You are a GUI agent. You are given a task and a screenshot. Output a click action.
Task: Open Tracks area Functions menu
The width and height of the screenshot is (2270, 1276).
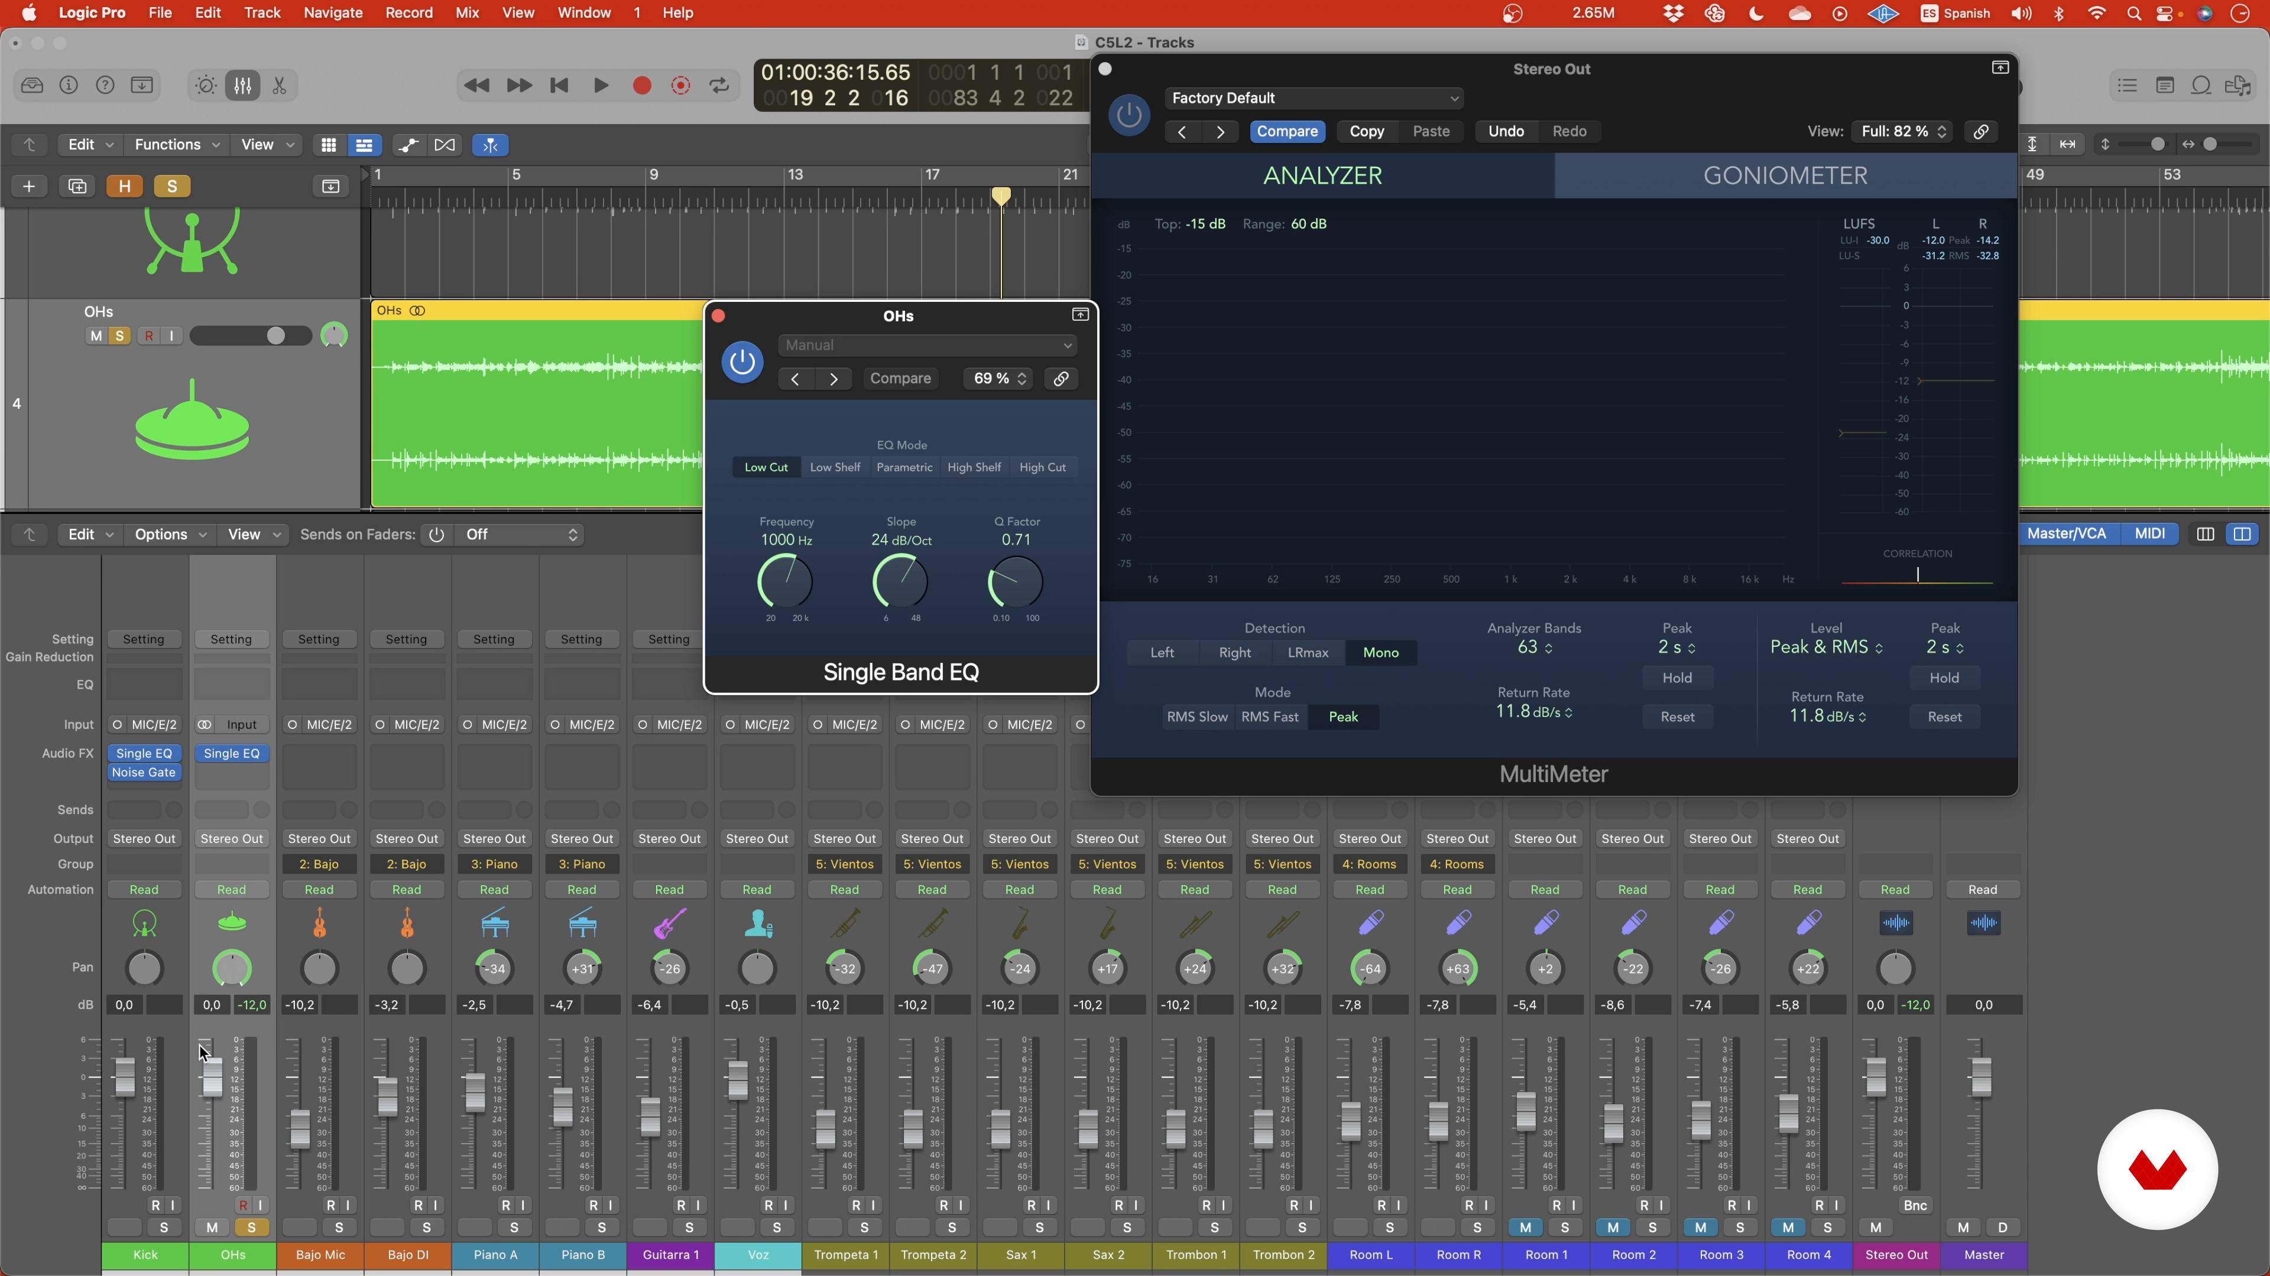(176, 144)
